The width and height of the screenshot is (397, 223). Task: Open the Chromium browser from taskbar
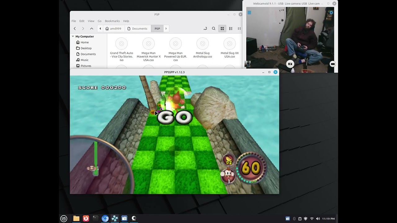tap(105, 218)
